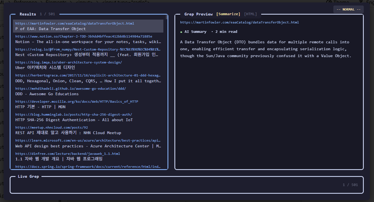Click the meetup.nhncloud.com posts/92 URL
Image resolution: width=374 pixels, height=202 pixels.
coord(52,127)
